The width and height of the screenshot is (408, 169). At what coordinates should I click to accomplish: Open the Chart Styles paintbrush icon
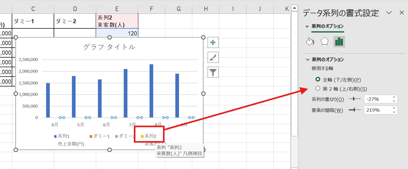tap(213, 57)
